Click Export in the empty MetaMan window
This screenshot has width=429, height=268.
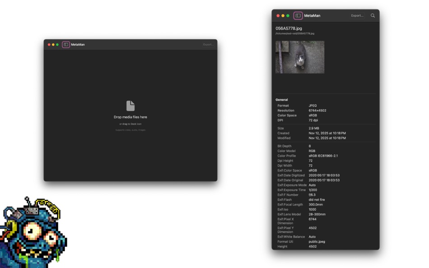pyautogui.click(x=208, y=45)
